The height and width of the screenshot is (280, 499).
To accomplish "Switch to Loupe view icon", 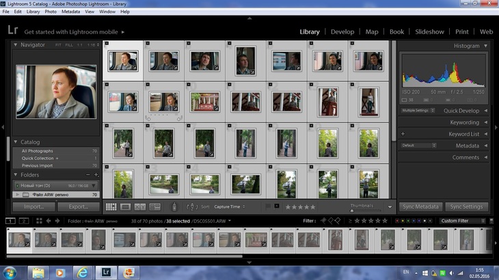I will pyautogui.click(x=125, y=207).
